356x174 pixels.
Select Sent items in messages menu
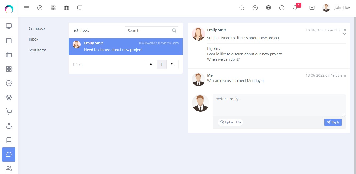pos(38,50)
